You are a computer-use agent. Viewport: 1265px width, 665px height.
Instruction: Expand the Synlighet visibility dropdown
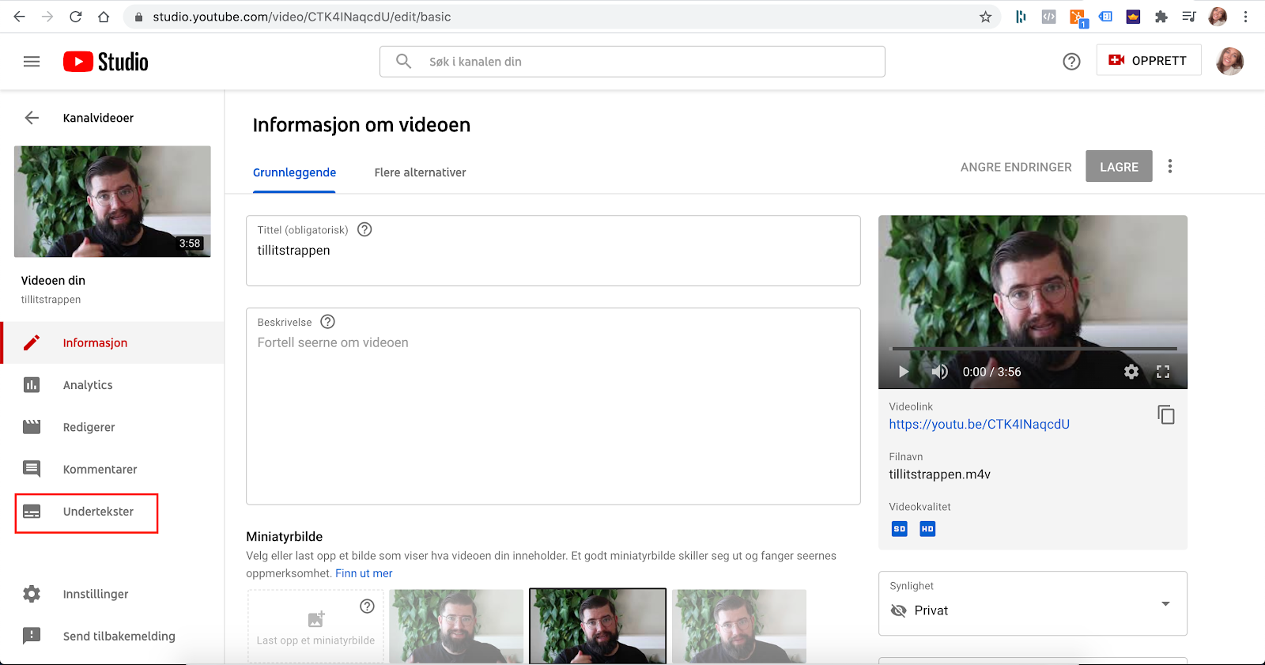click(x=1033, y=603)
